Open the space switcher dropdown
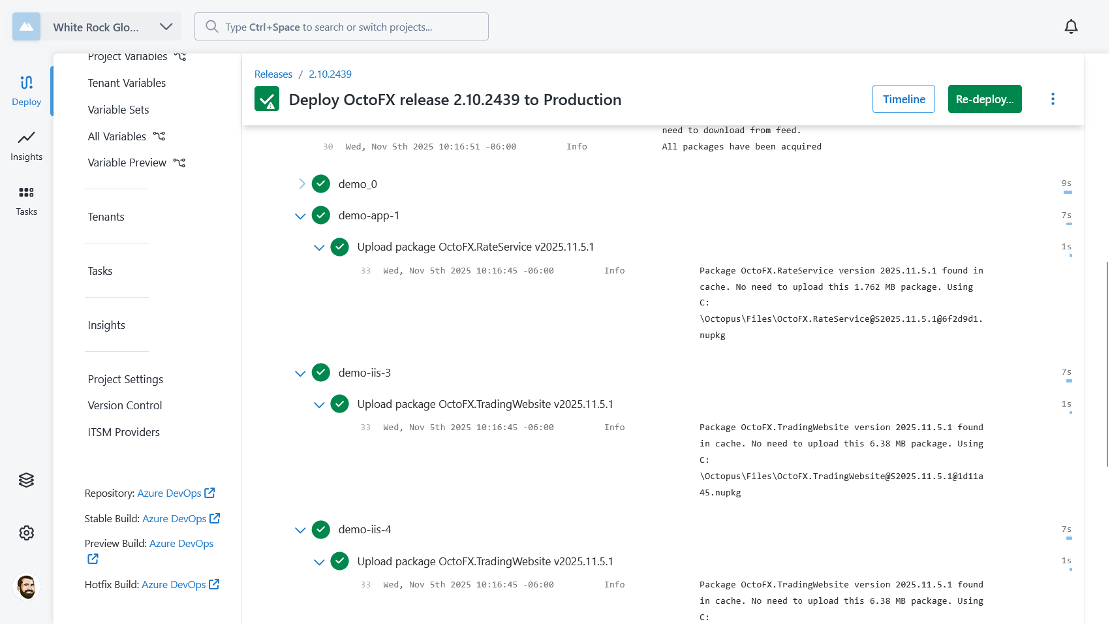1110x624 pixels. point(166,27)
